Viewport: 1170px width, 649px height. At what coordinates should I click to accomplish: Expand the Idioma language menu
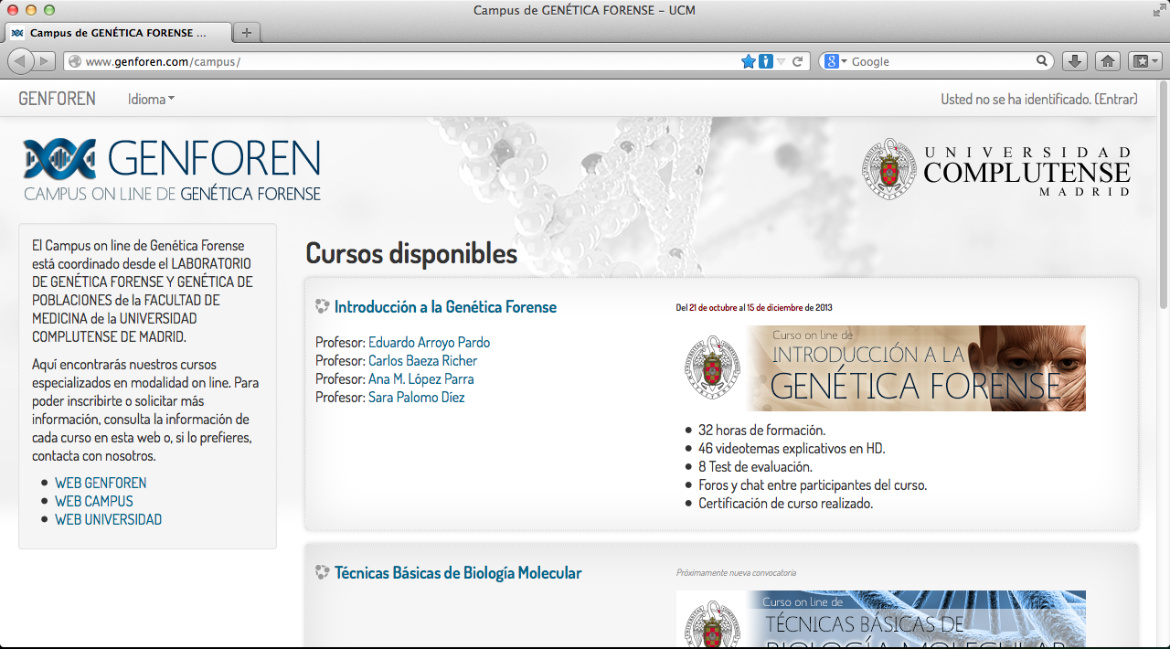coord(151,99)
